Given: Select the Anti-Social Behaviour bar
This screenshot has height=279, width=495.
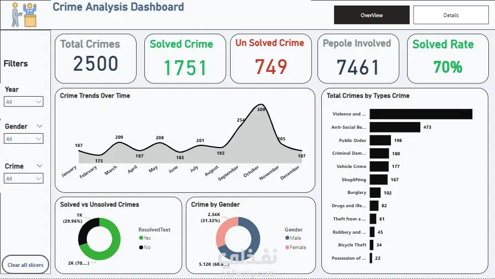Looking at the screenshot, I should point(395,127).
